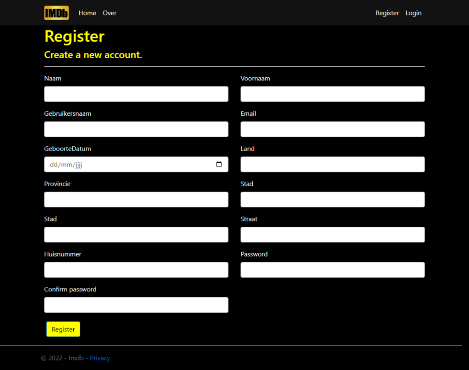Select the Confirm password input field
This screenshot has width=469, height=370.
click(136, 305)
